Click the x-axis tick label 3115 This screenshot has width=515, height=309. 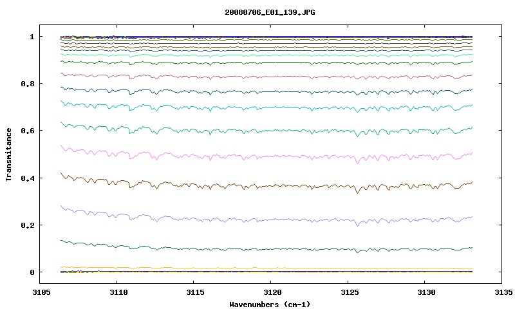[196, 292]
